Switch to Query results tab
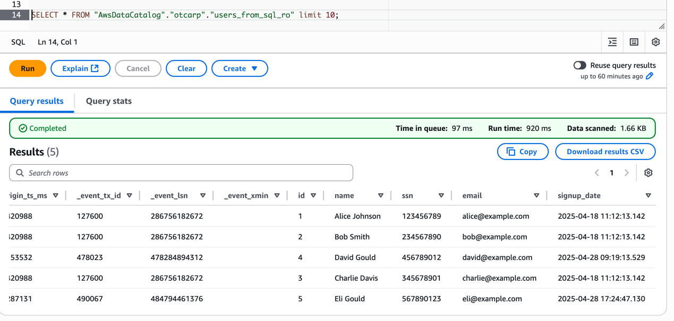This screenshot has width=674, height=321. (37, 101)
